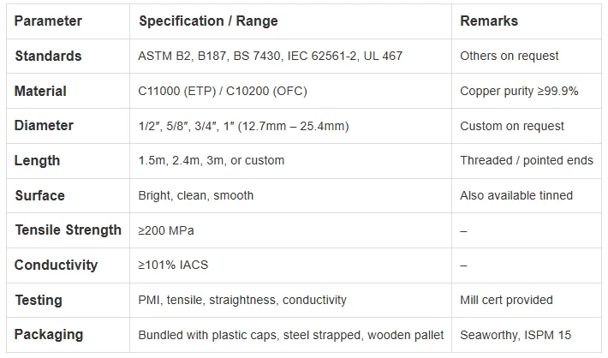
Task: Click the Seaworthy, ISPM 15 remark
Action: point(516,335)
